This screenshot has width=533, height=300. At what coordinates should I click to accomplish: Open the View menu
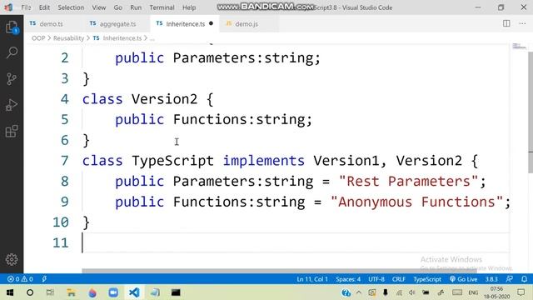(x=98, y=7)
